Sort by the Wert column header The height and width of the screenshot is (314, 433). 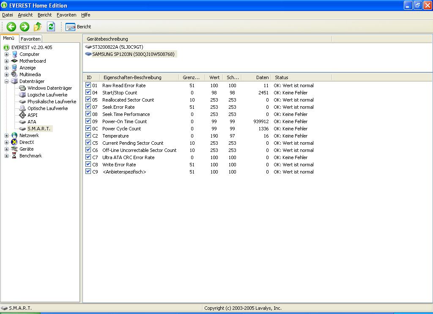(x=214, y=77)
